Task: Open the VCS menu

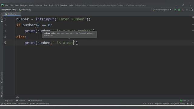Action: click(x=57, y=5)
